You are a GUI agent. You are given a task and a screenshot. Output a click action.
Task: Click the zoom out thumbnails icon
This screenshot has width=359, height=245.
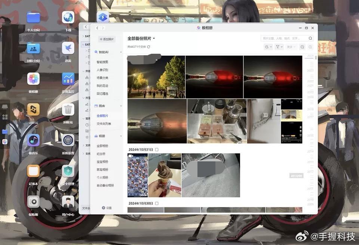[x=302, y=47]
